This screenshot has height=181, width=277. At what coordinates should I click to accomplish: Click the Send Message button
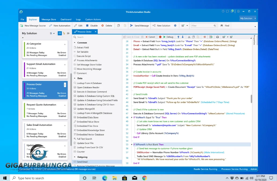(139, 25)
